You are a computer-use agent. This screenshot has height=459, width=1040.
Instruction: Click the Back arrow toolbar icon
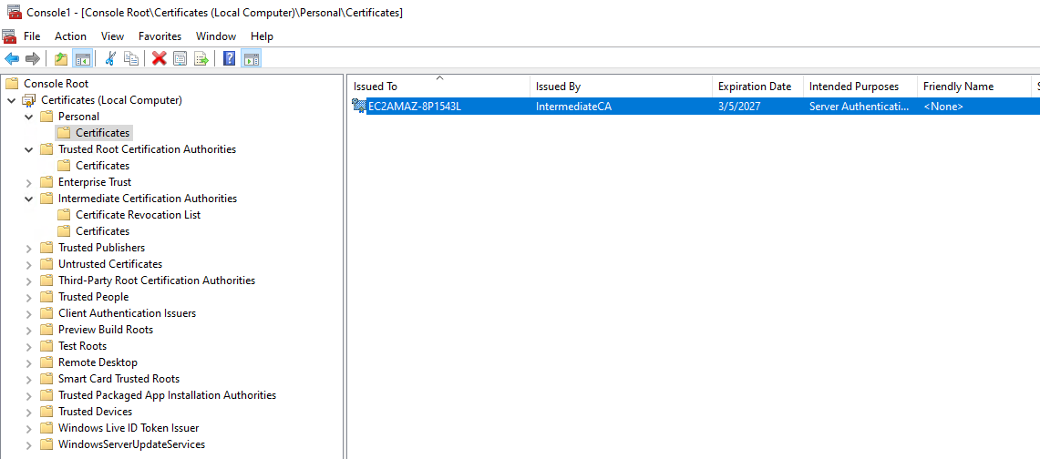point(12,59)
